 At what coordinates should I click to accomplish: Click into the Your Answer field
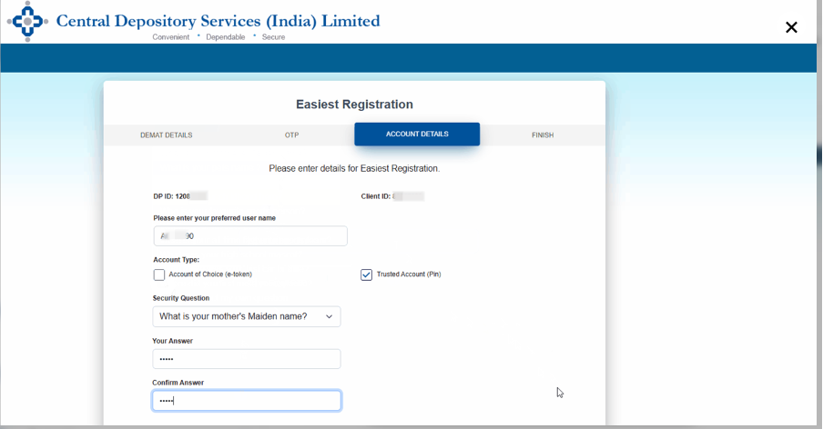pos(247,359)
